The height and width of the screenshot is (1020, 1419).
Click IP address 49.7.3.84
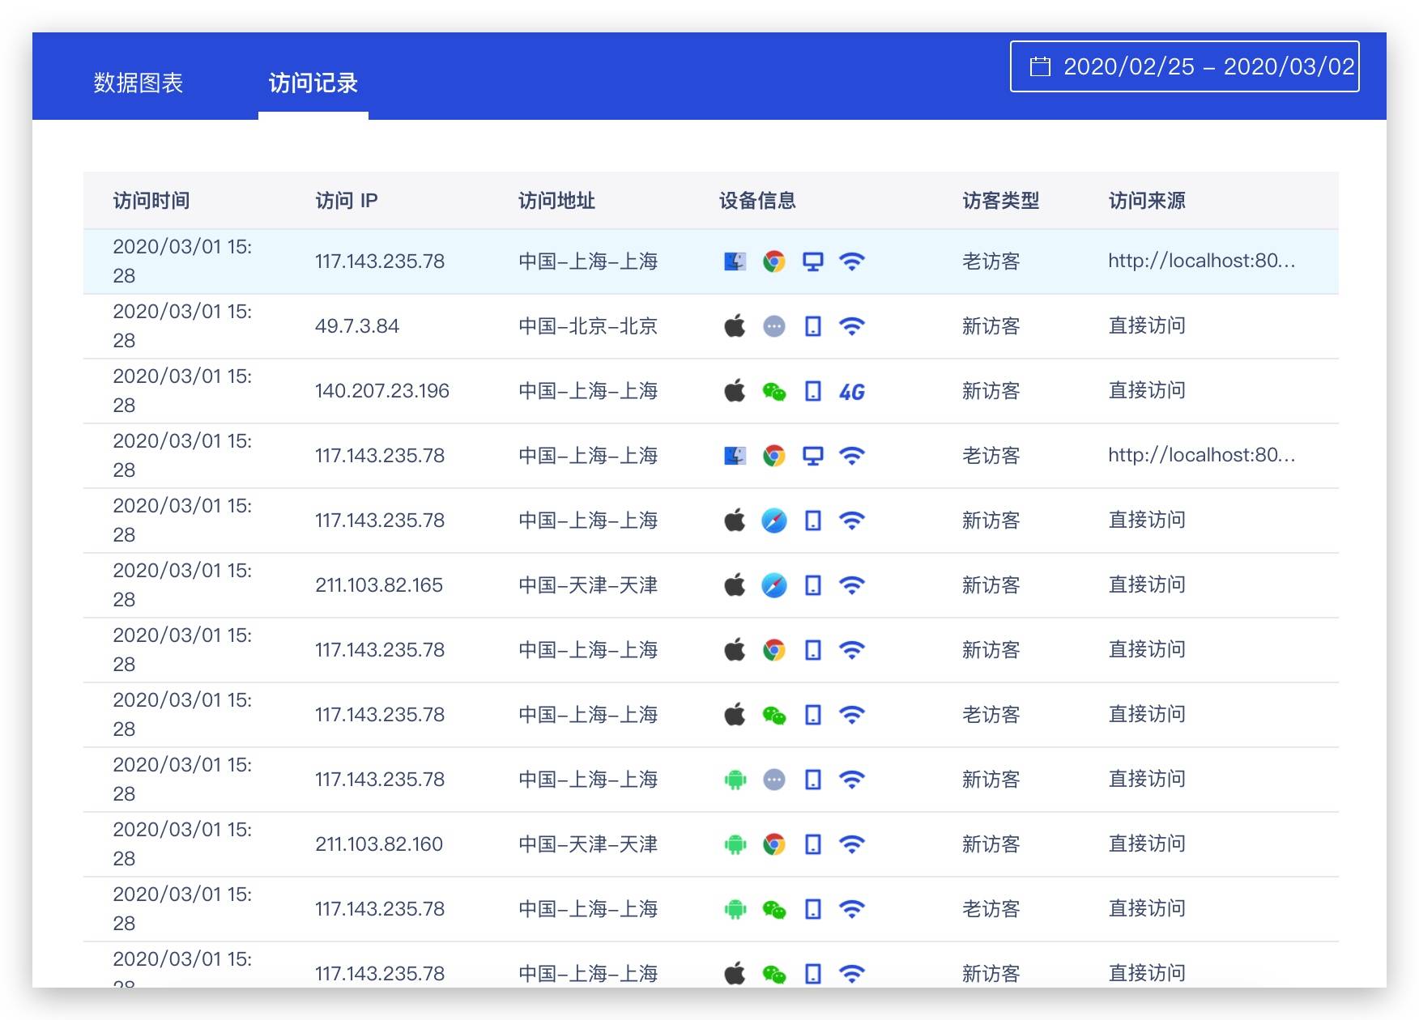(357, 326)
